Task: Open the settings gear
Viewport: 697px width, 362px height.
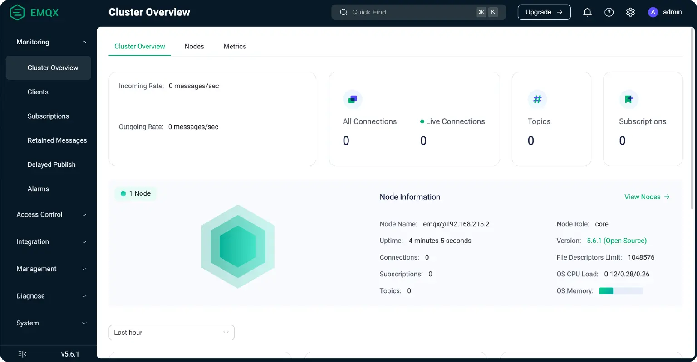Action: (630, 12)
